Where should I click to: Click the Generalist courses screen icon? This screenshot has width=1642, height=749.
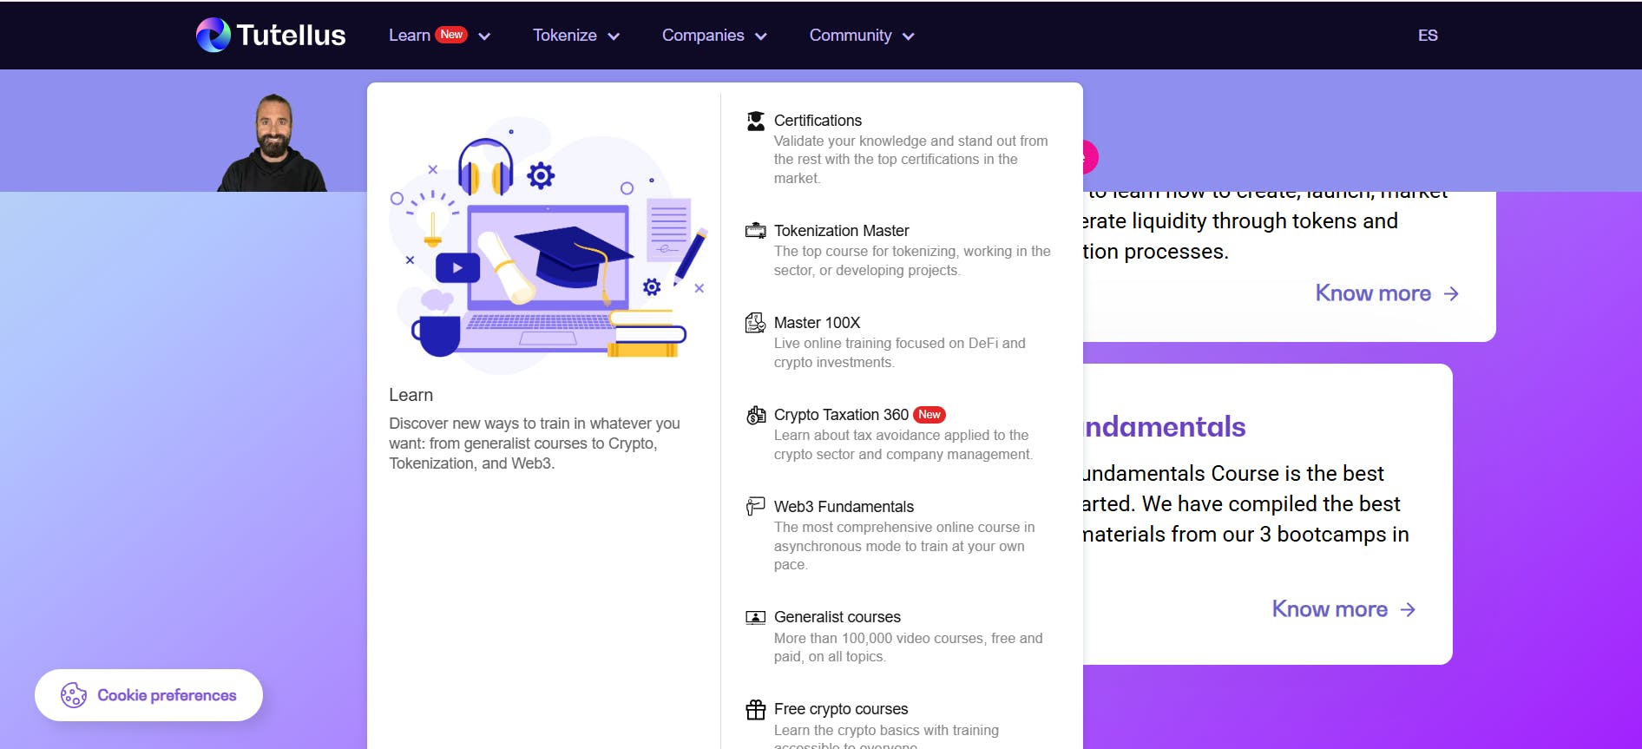tap(756, 617)
